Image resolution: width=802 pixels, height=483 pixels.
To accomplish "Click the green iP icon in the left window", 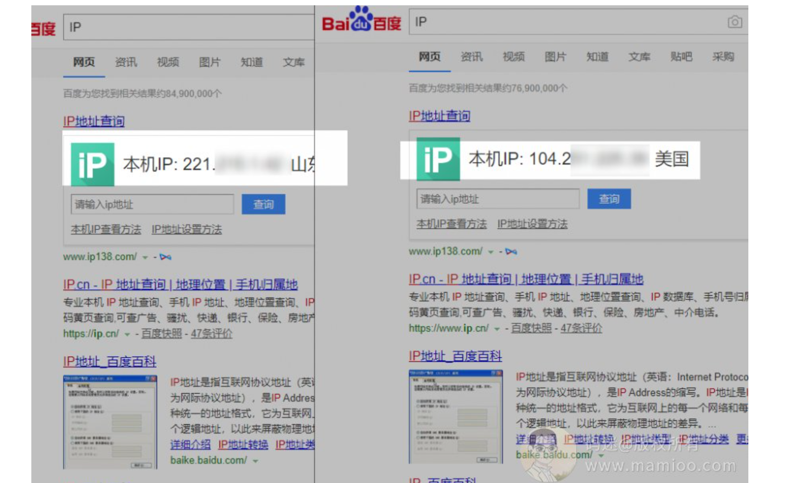I will 92,164.
